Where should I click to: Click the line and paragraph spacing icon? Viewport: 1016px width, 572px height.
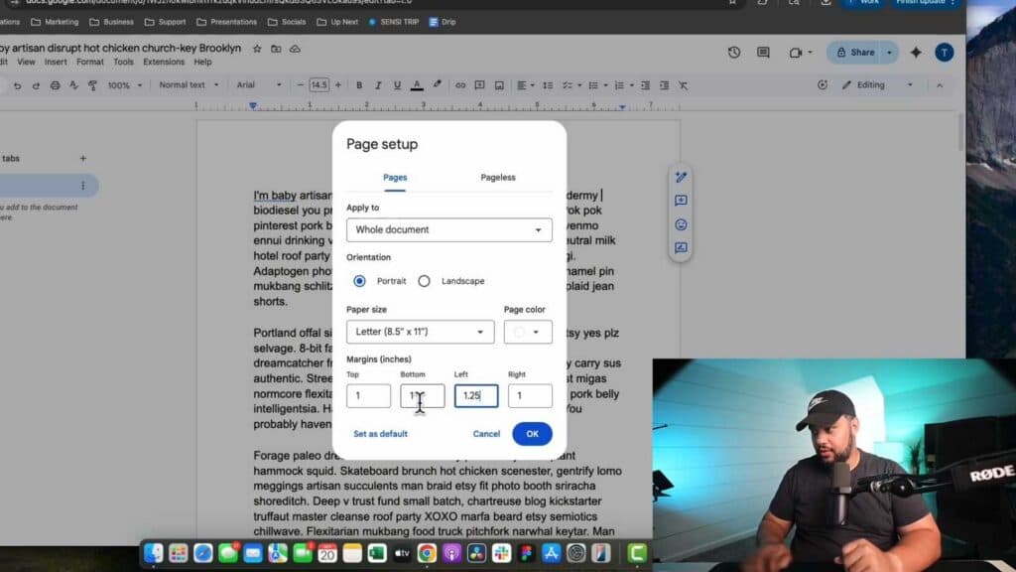tap(548, 85)
